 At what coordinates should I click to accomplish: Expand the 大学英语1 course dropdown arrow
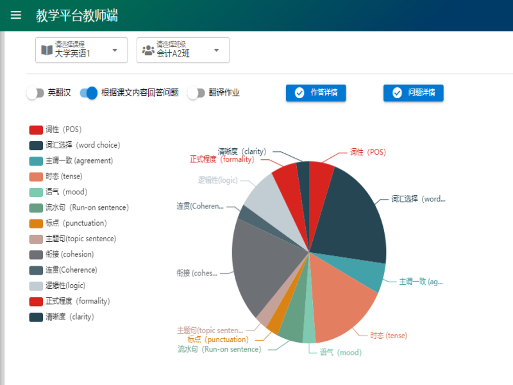[115, 50]
